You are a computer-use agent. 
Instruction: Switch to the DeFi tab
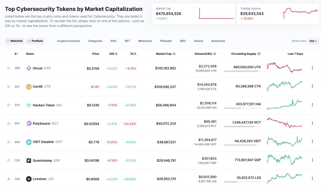pyautogui.click(x=113, y=41)
